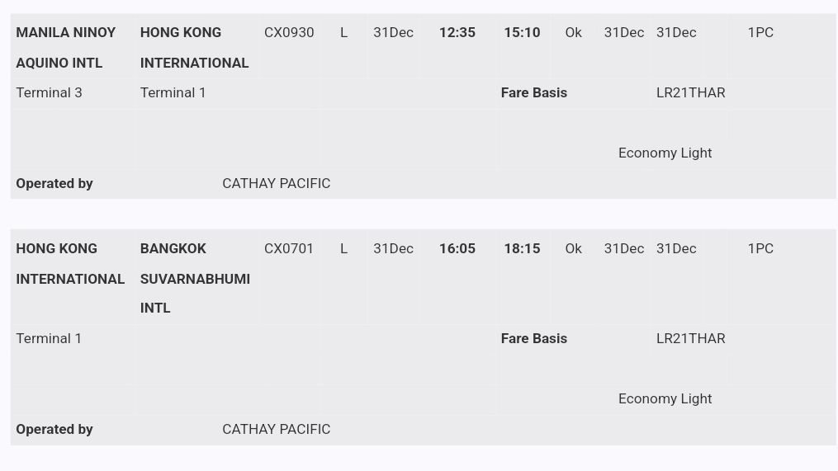This screenshot has width=838, height=471.
Task: Click Terminal 3 under Manila
Action: tap(49, 93)
